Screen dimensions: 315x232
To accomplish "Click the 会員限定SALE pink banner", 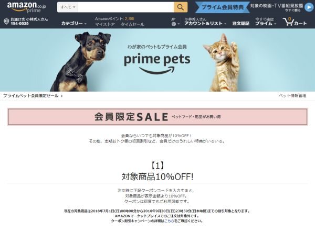I will (x=157, y=117).
